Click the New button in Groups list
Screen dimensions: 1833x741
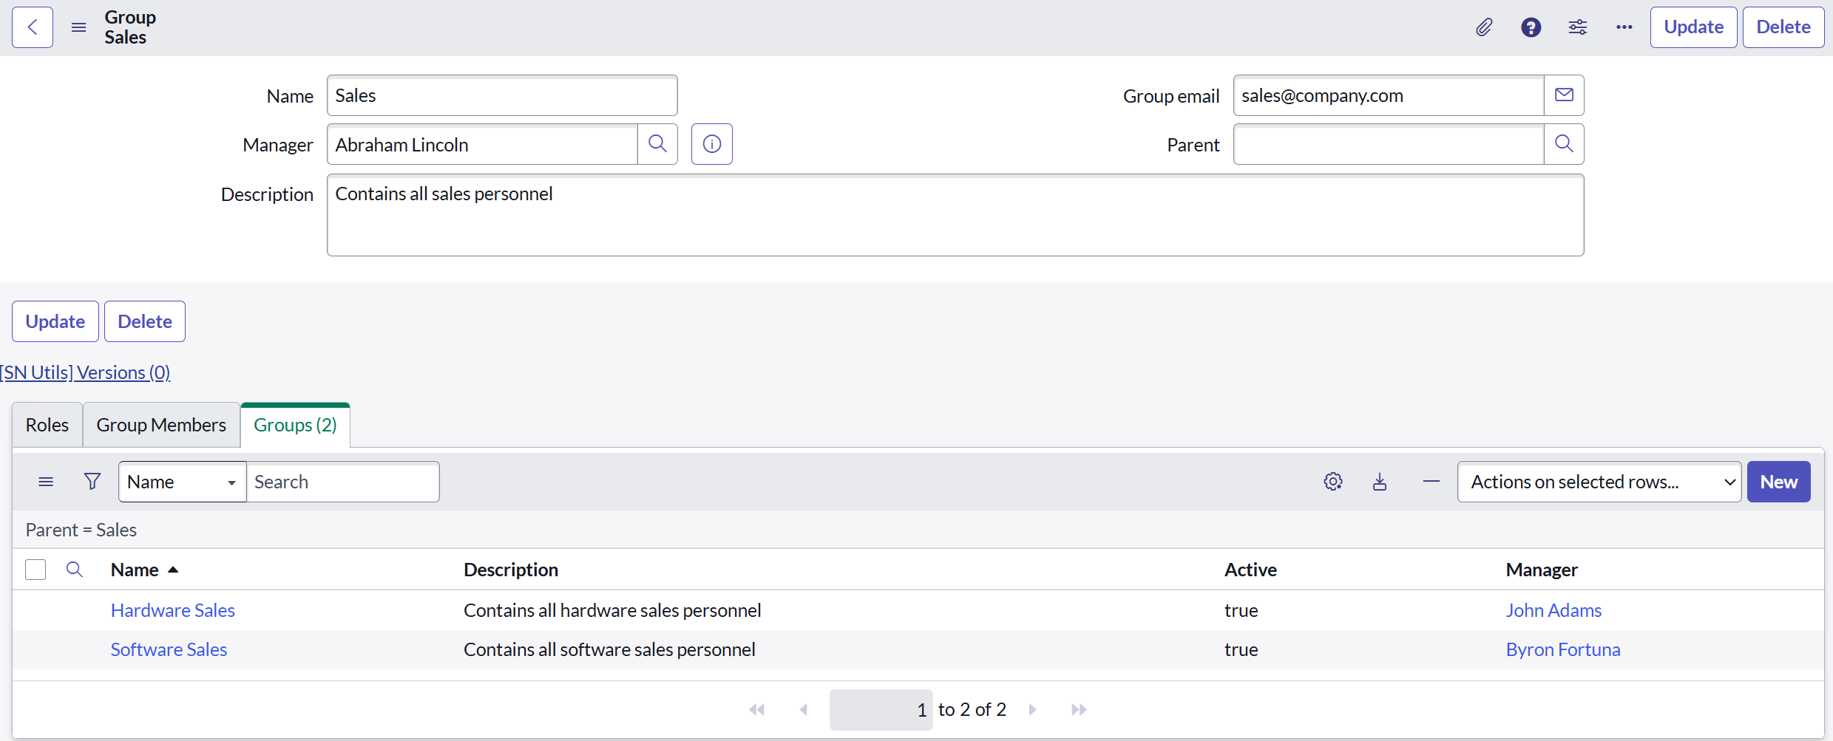(x=1778, y=482)
